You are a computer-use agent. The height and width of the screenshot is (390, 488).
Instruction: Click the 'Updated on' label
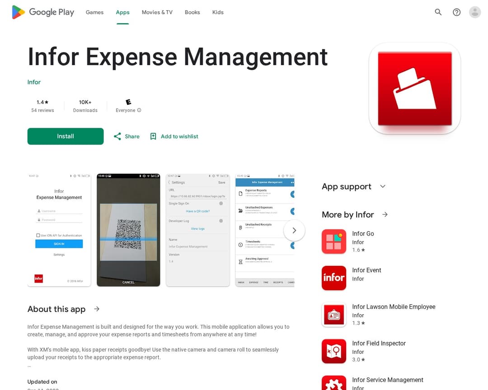42,381
